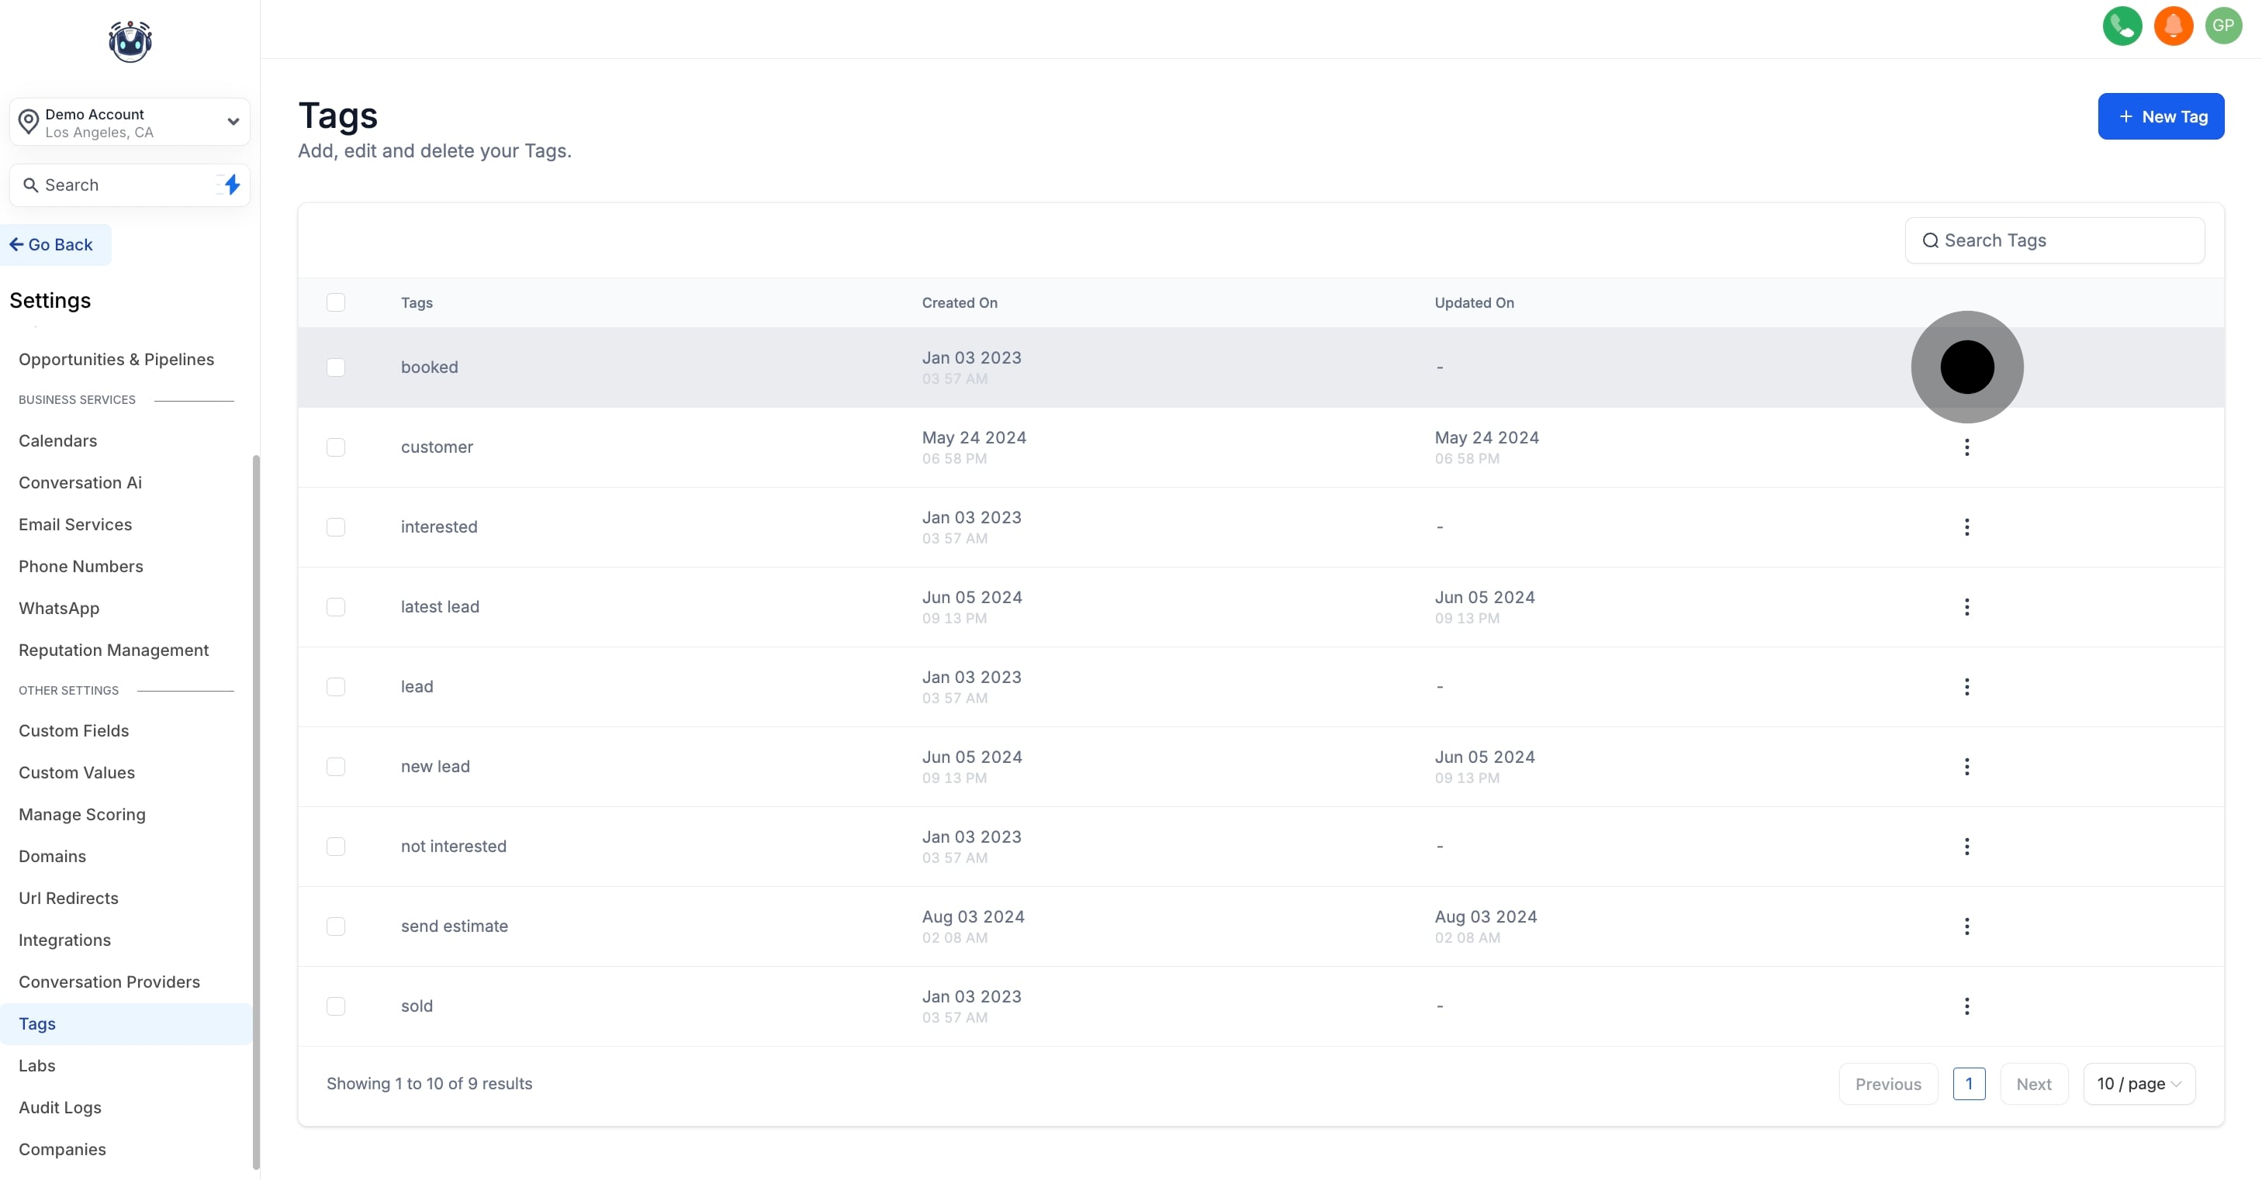The image size is (2262, 1180).
Task: Open the orange notifications bell
Action: pyautogui.click(x=2173, y=26)
